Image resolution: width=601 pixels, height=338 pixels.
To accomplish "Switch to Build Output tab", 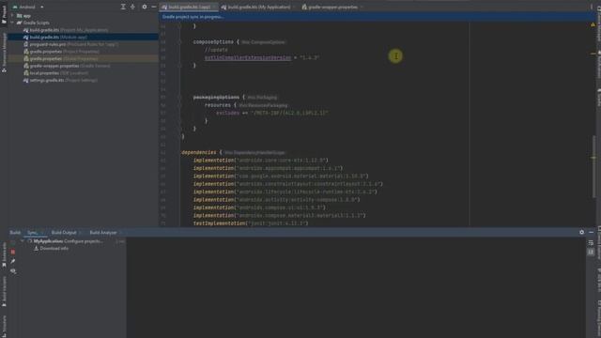I will click(64, 233).
